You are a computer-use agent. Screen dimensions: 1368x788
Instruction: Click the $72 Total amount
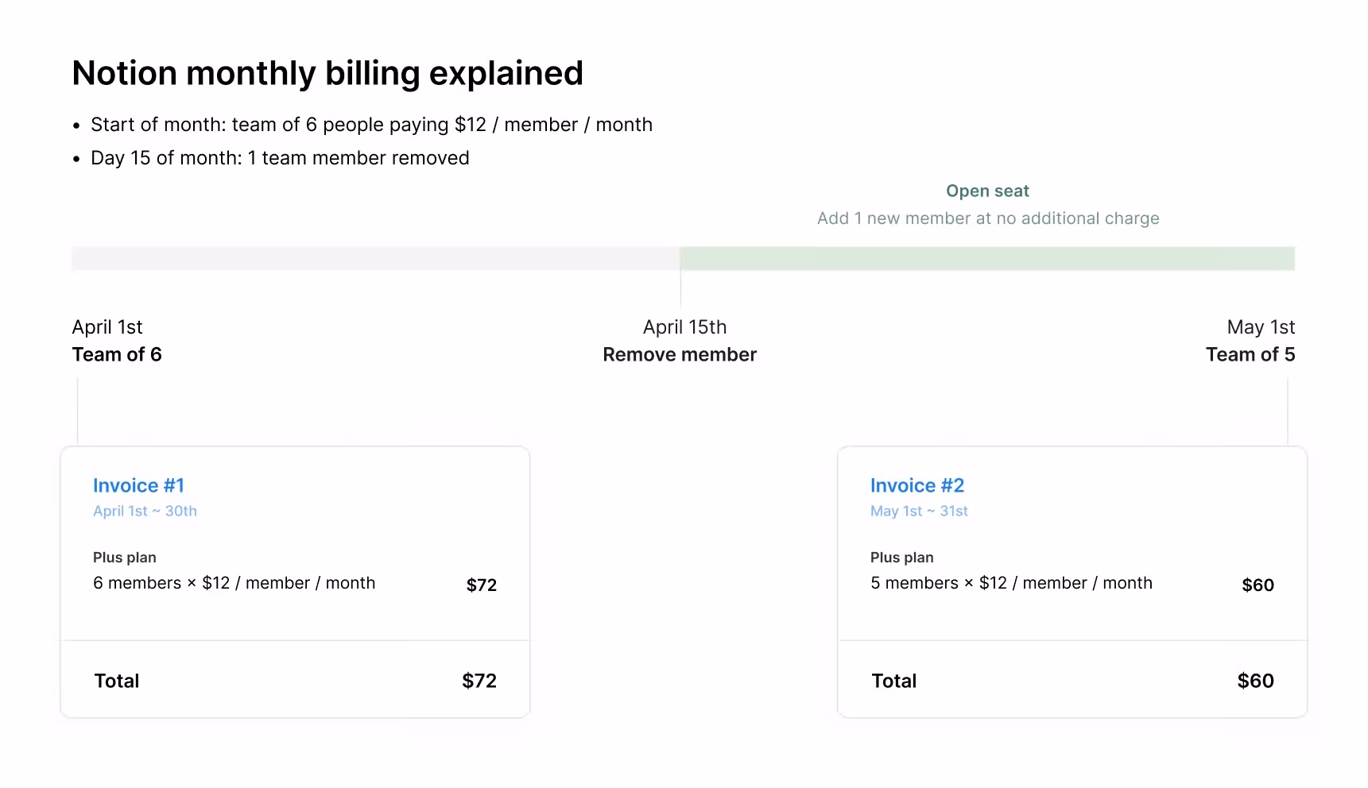pyautogui.click(x=479, y=680)
